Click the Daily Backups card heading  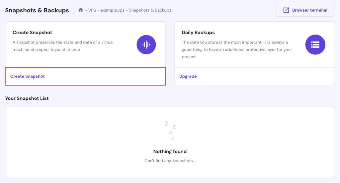198,33
